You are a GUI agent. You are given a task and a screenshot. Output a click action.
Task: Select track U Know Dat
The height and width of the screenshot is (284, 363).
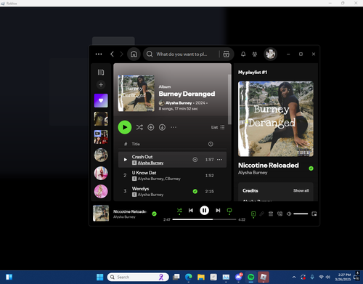[172, 176]
